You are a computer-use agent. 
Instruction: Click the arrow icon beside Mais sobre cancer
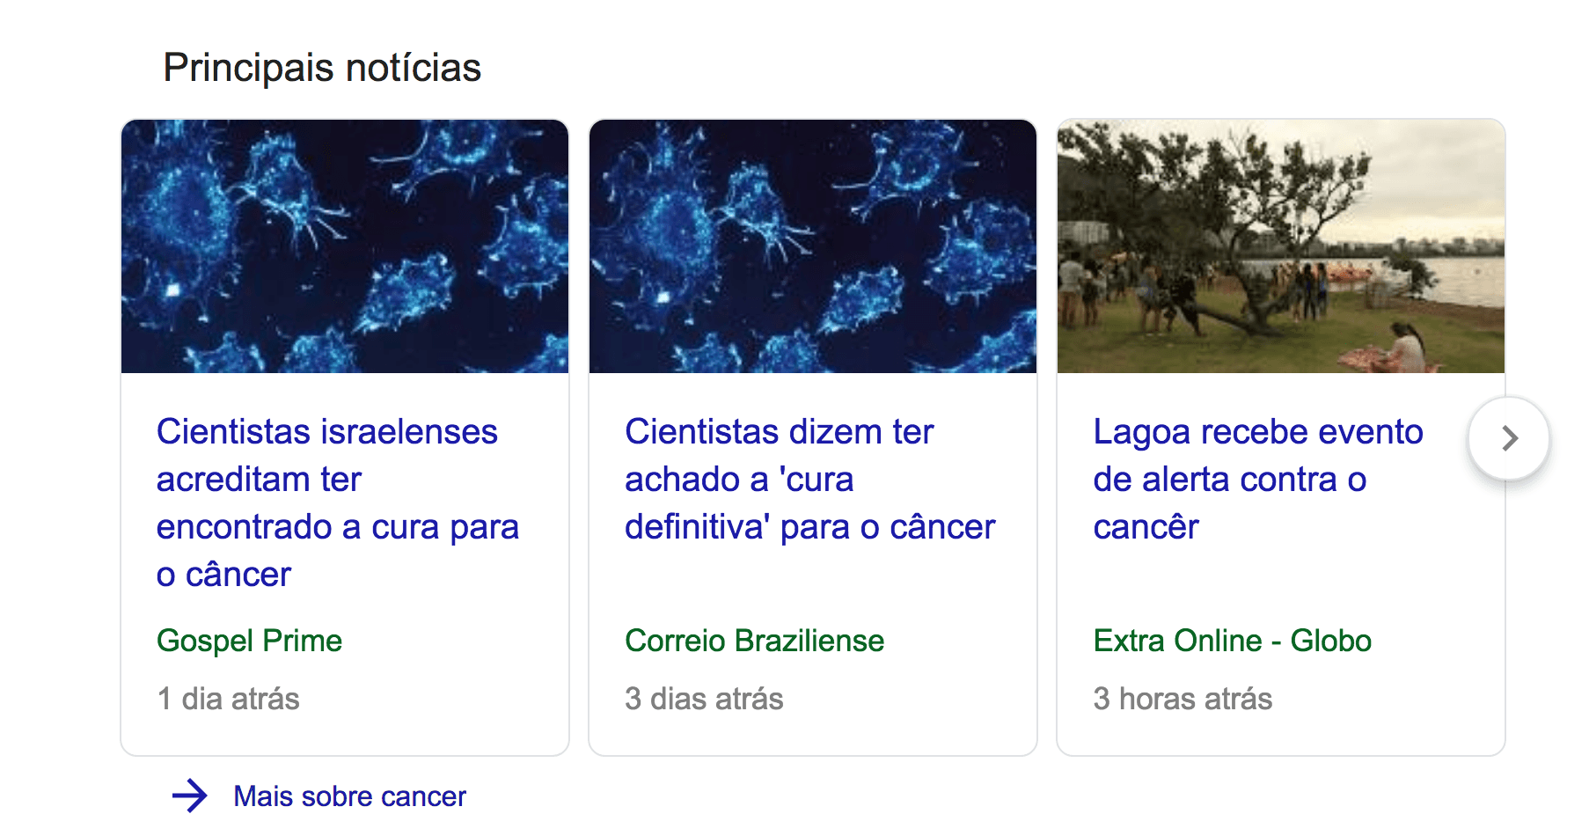pyautogui.click(x=189, y=796)
